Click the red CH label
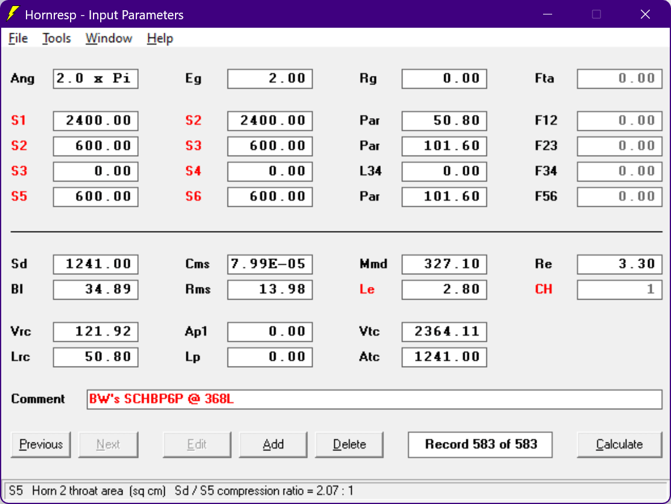Image resolution: width=671 pixels, height=504 pixels. coord(544,289)
